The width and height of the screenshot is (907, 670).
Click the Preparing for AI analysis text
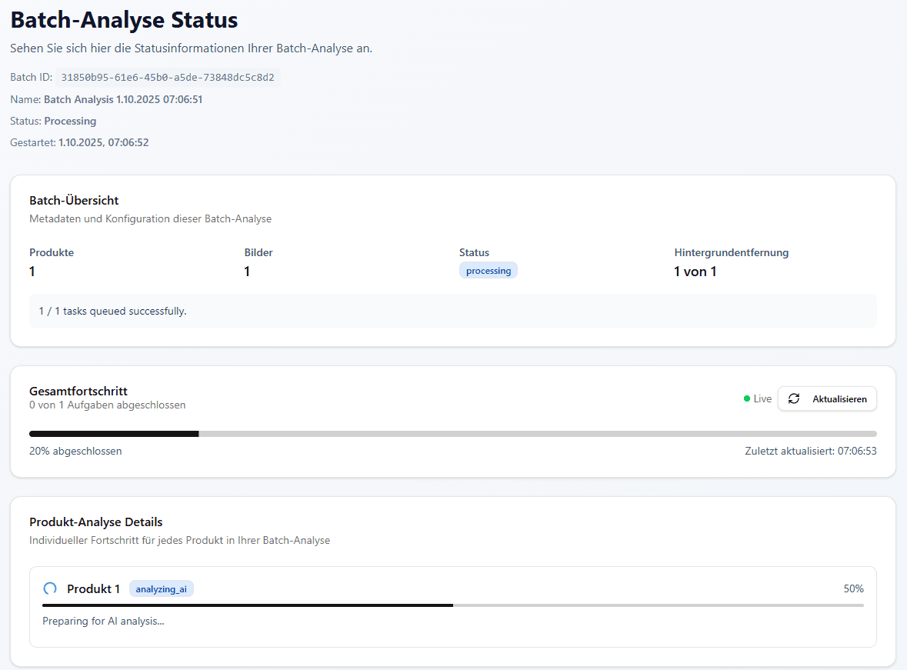pyautogui.click(x=103, y=621)
